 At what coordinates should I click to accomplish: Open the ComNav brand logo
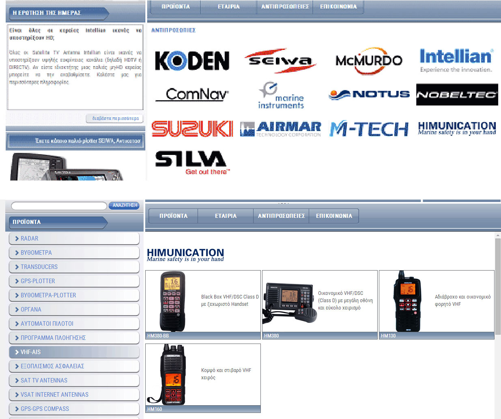pyautogui.click(x=192, y=95)
